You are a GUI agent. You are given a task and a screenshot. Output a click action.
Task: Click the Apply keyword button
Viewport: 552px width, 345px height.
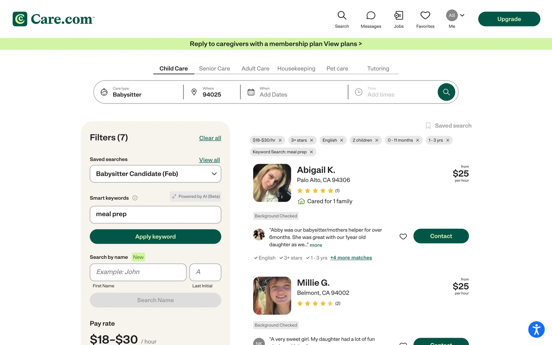155,237
